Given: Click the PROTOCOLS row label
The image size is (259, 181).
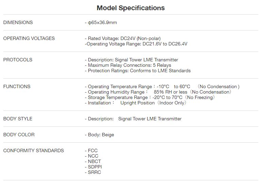Looking at the screenshot, I should point(18,60).
